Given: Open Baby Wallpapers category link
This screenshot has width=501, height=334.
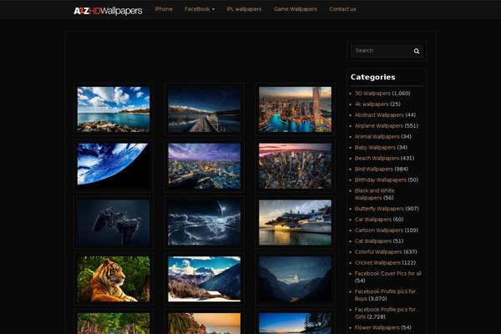Looking at the screenshot, I should point(375,148).
